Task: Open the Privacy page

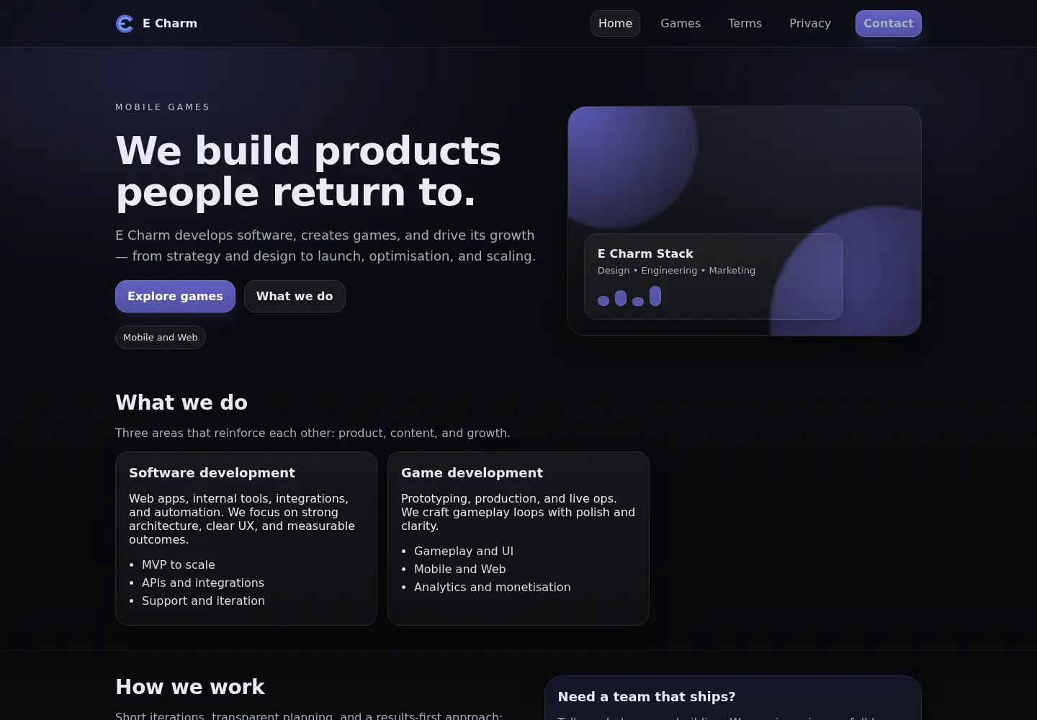Action: point(810,23)
